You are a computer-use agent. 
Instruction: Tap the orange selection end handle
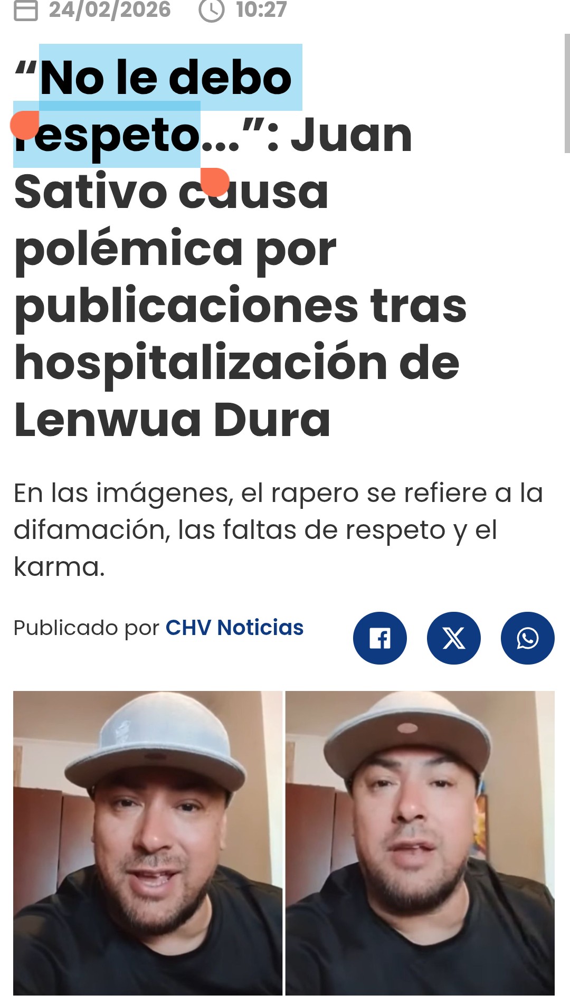[215, 182]
